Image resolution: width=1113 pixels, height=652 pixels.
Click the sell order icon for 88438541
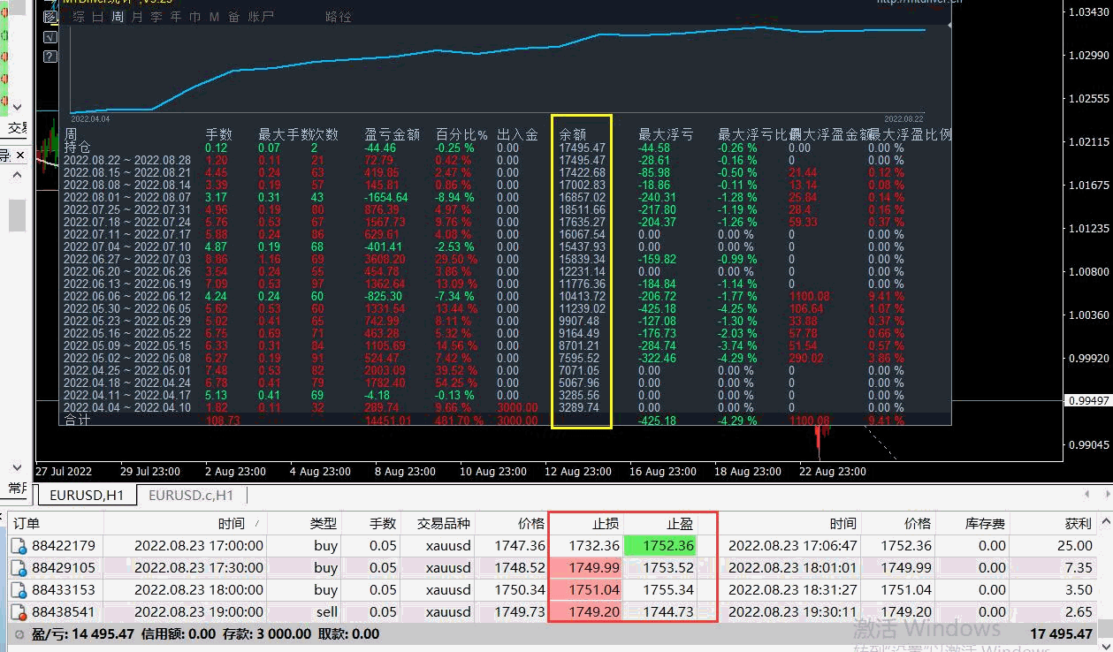click(x=19, y=612)
